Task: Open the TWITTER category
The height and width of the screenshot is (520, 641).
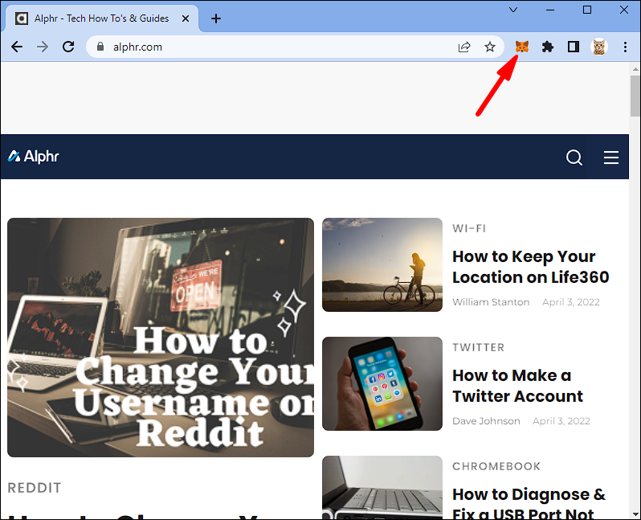Action: tap(478, 347)
